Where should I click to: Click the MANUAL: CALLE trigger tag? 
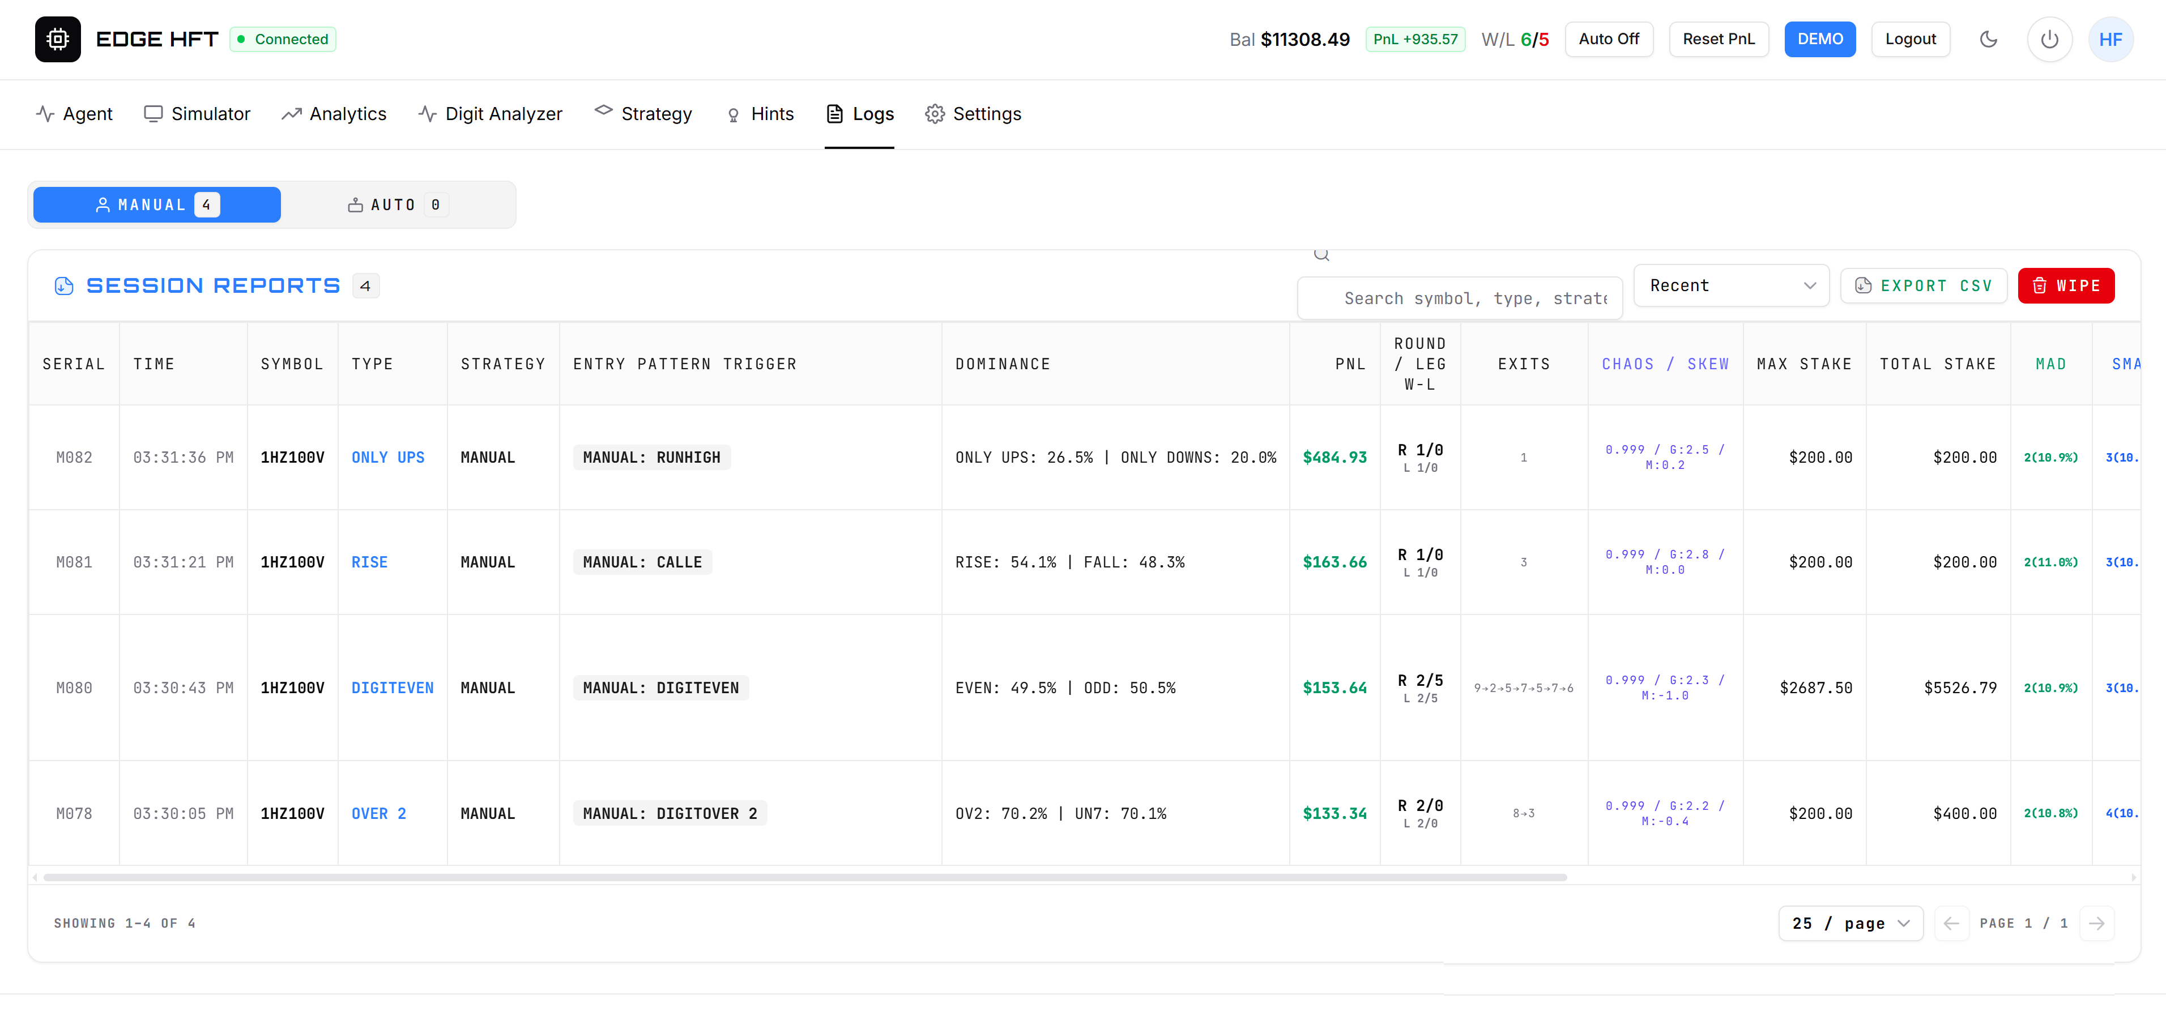642,562
